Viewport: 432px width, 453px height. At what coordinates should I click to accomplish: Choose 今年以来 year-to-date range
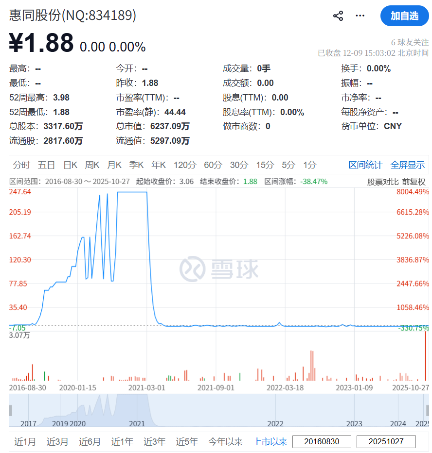coord(225,442)
